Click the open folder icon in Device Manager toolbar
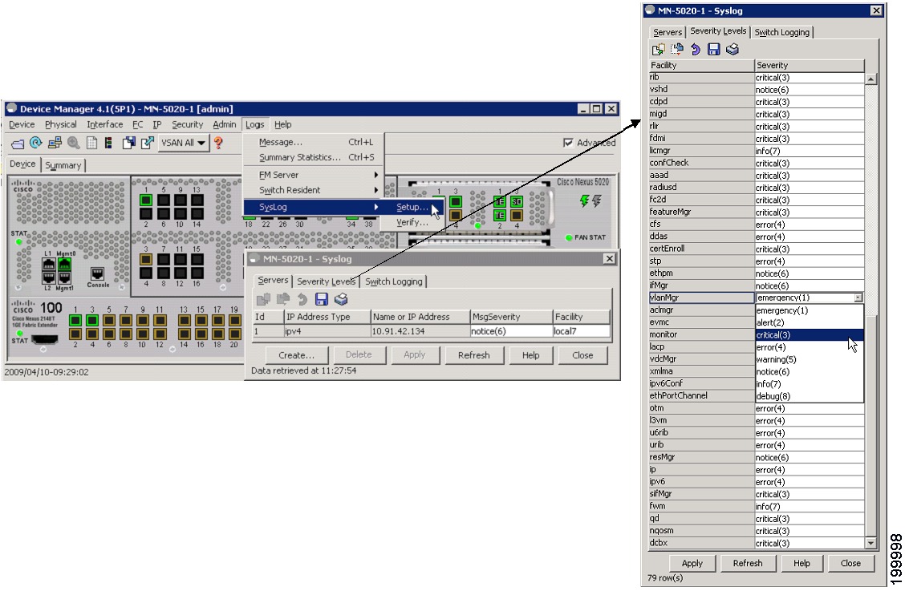This screenshot has height=591, width=905. (18, 143)
